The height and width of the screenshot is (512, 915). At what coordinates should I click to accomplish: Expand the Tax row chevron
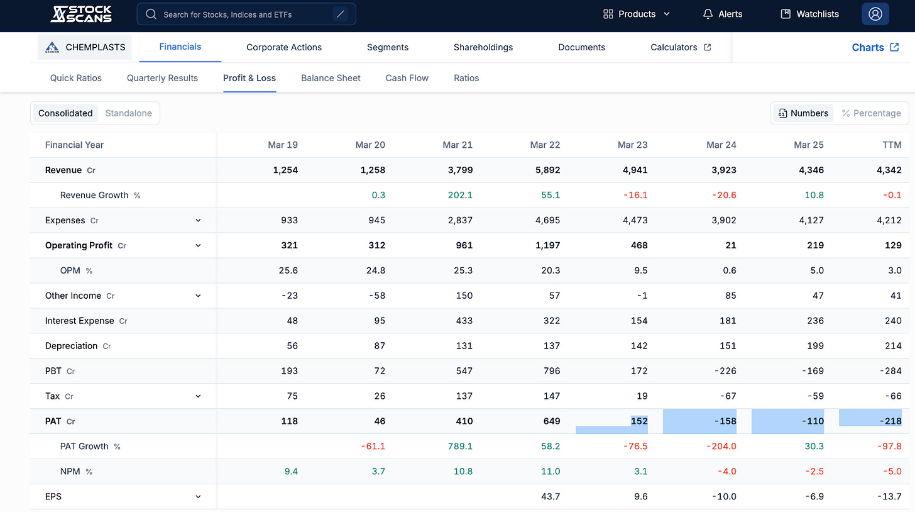pos(198,396)
